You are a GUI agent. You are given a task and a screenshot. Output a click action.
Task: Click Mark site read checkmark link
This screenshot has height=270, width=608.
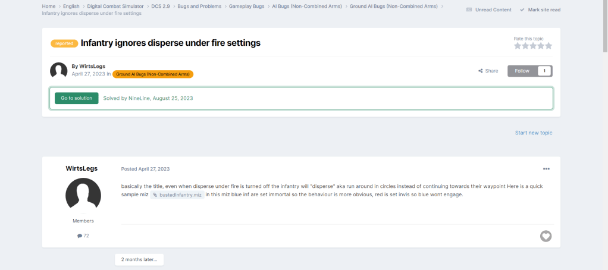(540, 10)
